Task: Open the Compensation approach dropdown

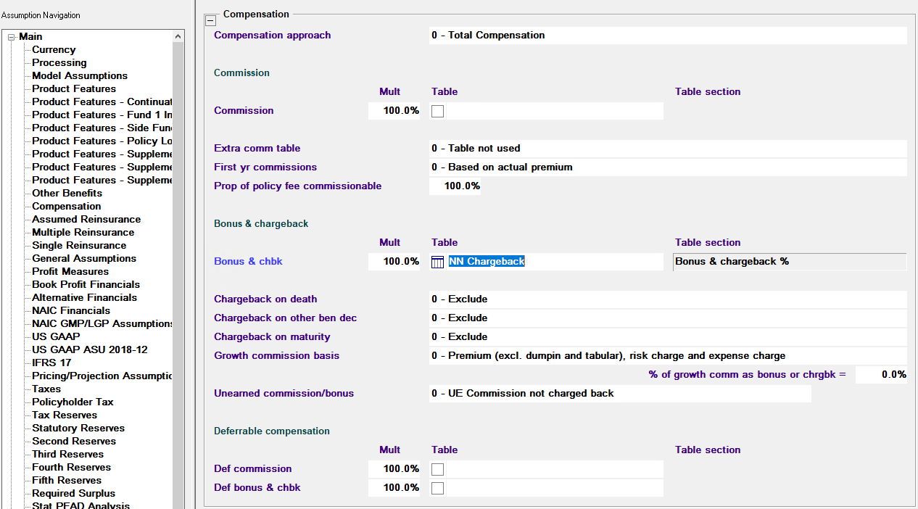Action: [667, 36]
